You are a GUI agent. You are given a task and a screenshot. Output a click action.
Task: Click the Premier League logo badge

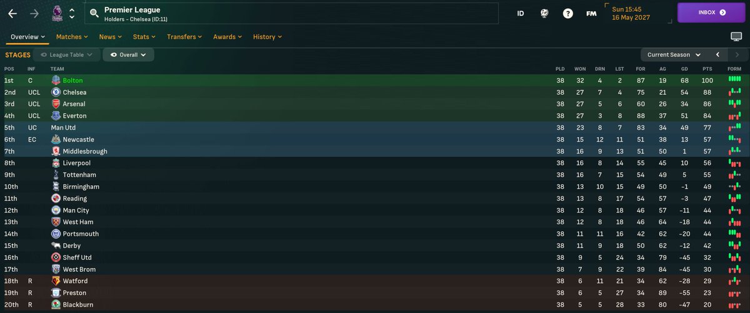[56, 13]
